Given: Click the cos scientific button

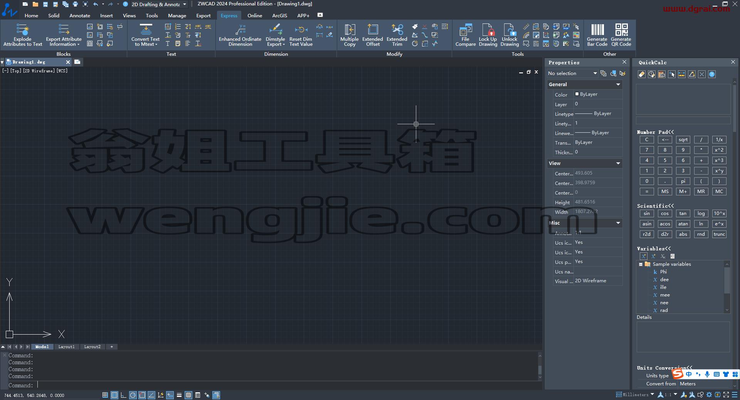Looking at the screenshot, I should [665, 213].
